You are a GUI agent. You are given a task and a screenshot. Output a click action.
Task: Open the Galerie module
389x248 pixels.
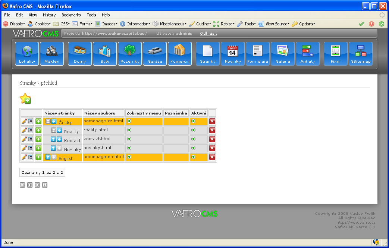tap(283, 54)
